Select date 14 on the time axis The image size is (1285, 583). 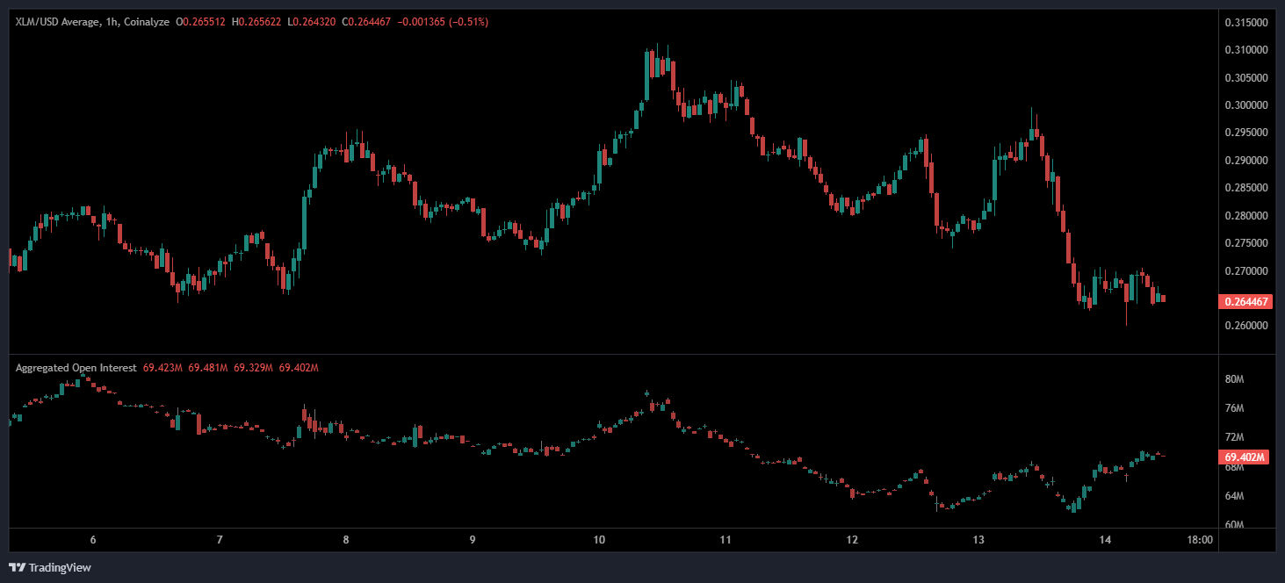(1106, 540)
